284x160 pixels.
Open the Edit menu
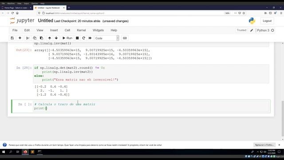[27, 30]
